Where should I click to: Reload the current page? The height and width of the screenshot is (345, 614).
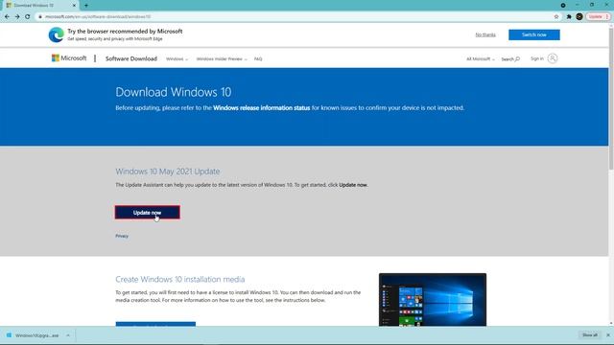pos(28,17)
